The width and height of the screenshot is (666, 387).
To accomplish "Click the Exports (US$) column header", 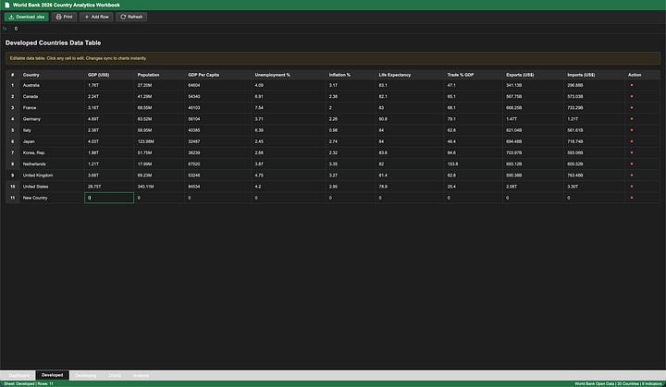I will (x=533, y=75).
